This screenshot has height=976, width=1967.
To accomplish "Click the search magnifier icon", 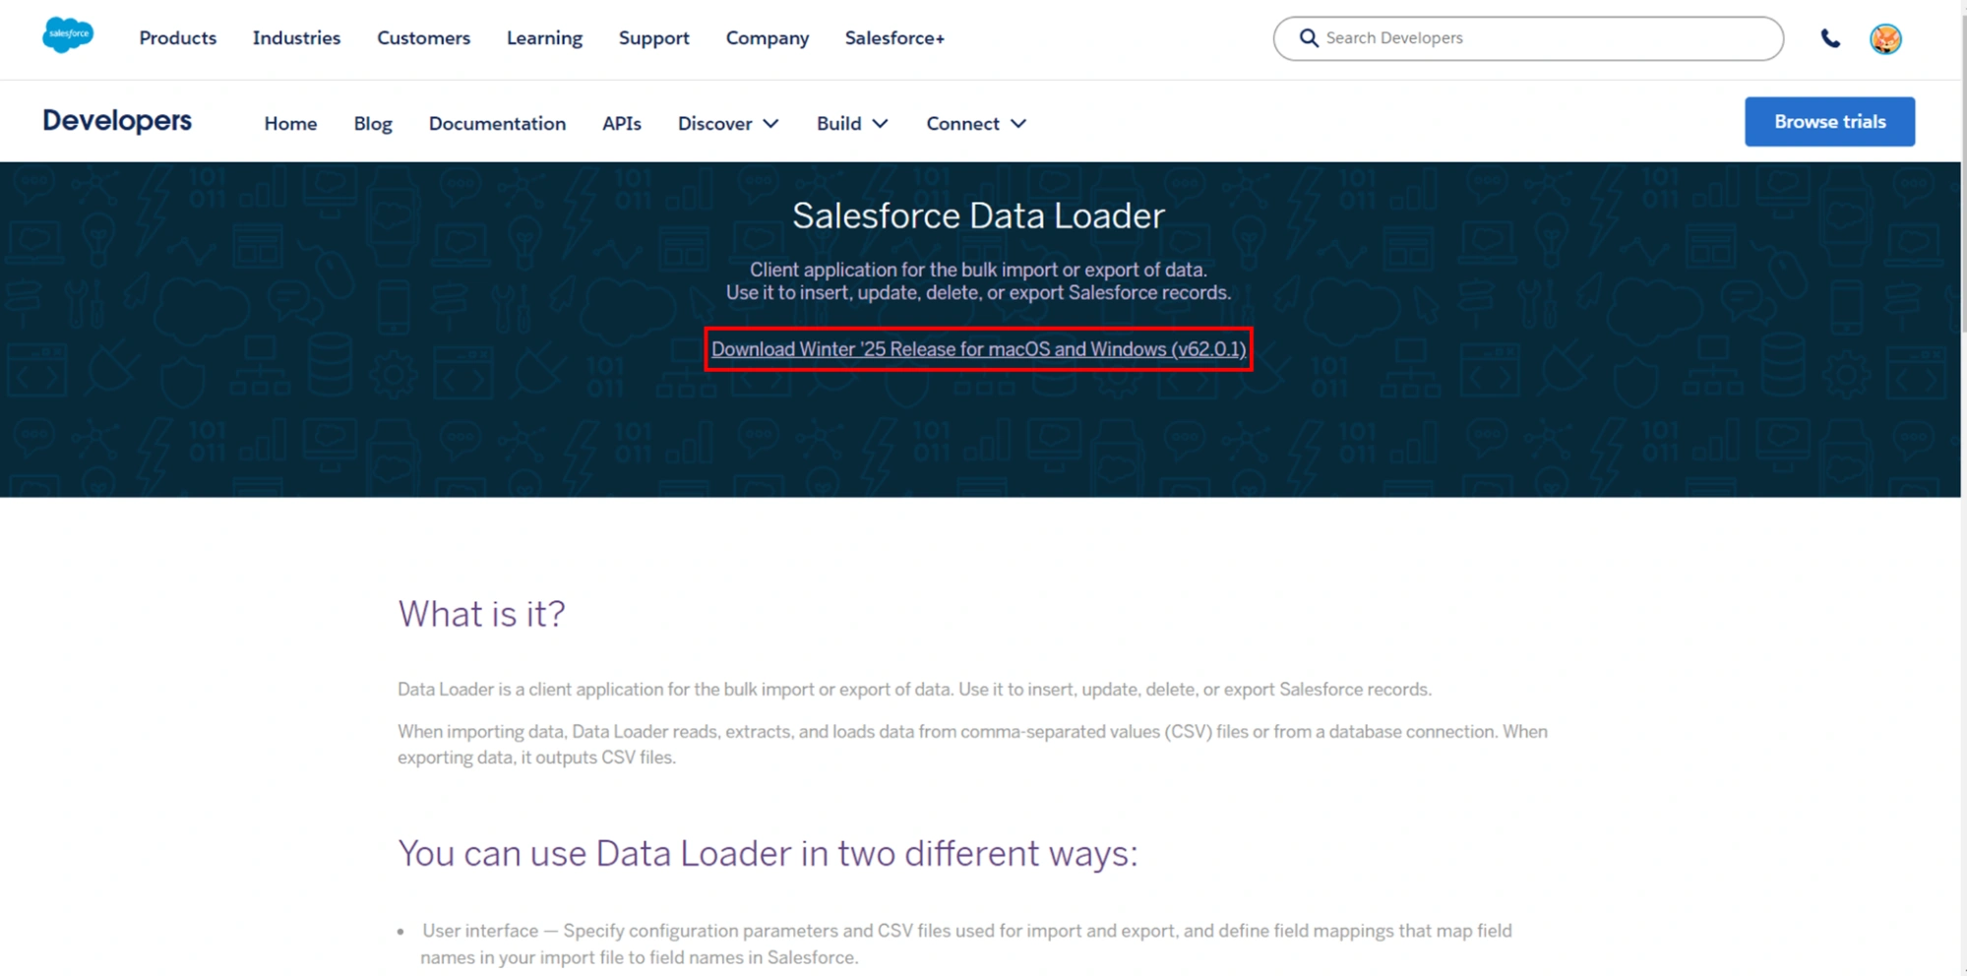I will click(x=1308, y=37).
